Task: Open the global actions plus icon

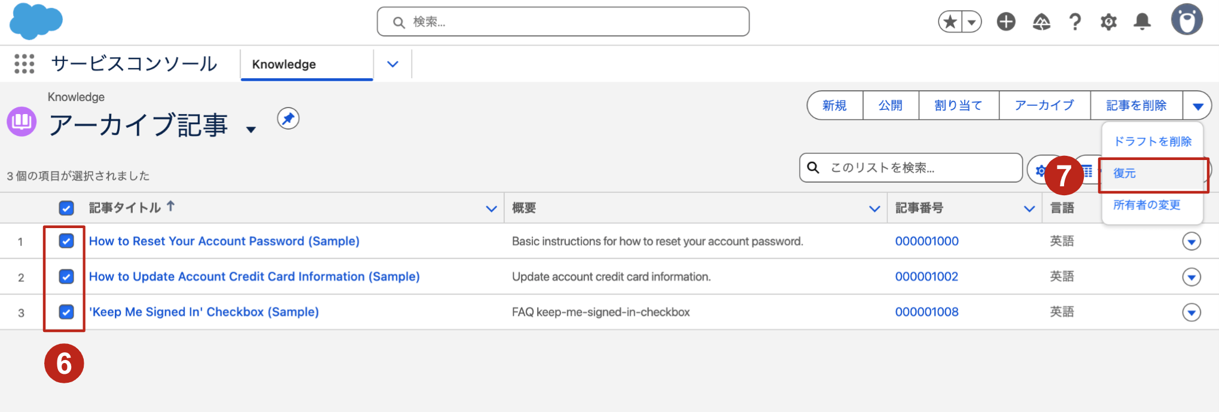Action: point(1006,22)
